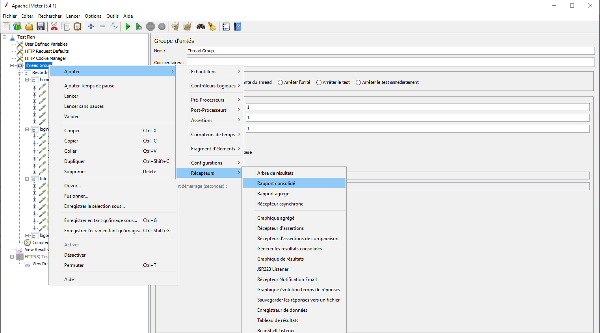This screenshot has height=333, width=600.
Task: Click the User Defined Variables tree icon
Action: point(20,44)
